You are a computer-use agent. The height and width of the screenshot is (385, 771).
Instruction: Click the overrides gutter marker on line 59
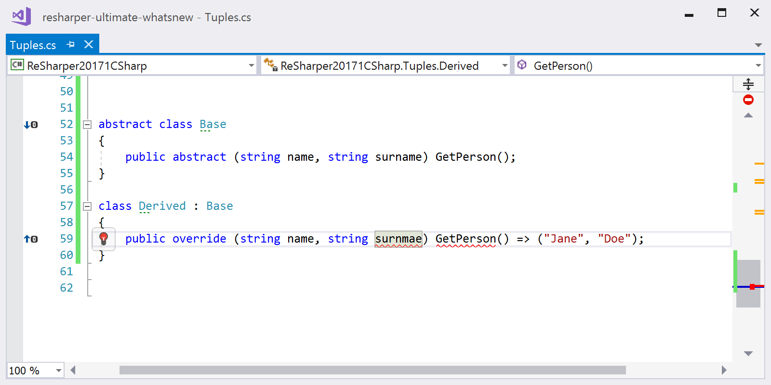tap(31, 239)
